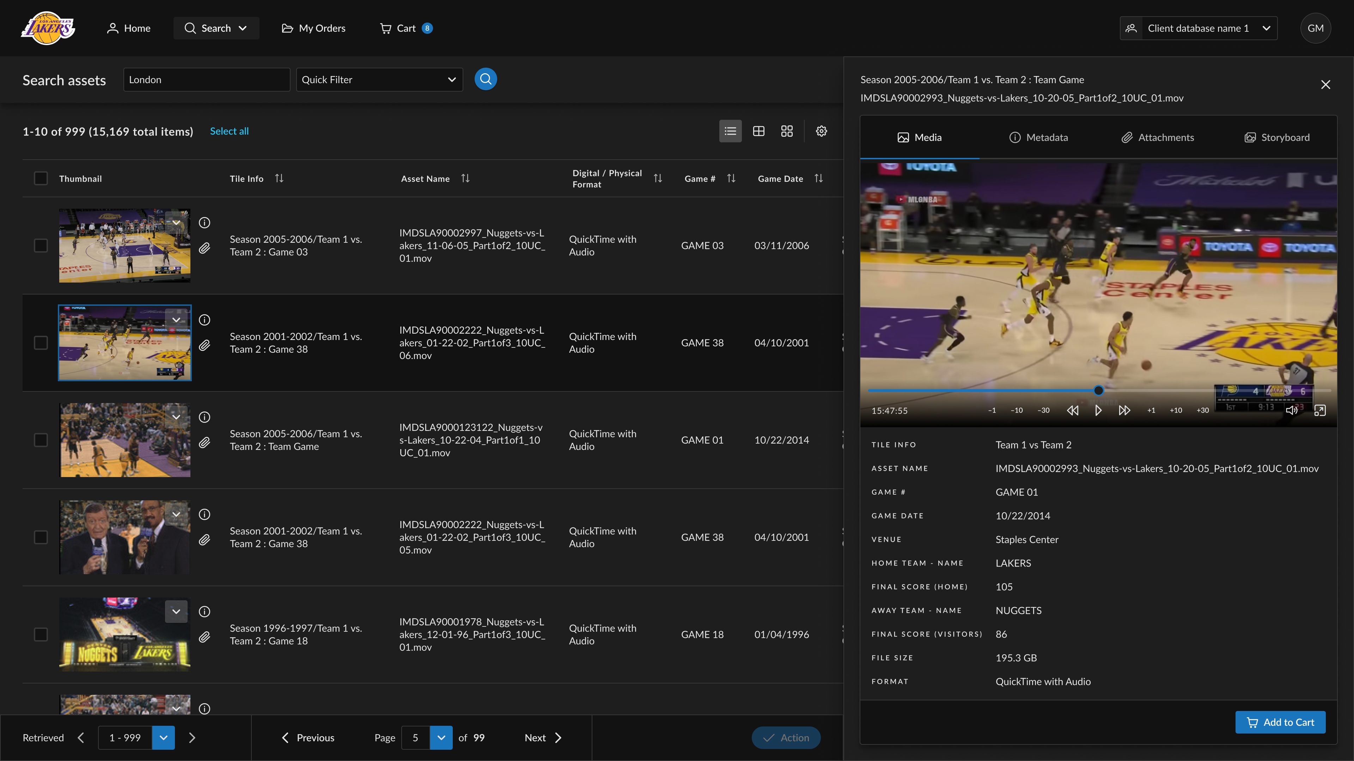Check the Game 03 row checkbox
The height and width of the screenshot is (761, 1354).
pyautogui.click(x=41, y=245)
